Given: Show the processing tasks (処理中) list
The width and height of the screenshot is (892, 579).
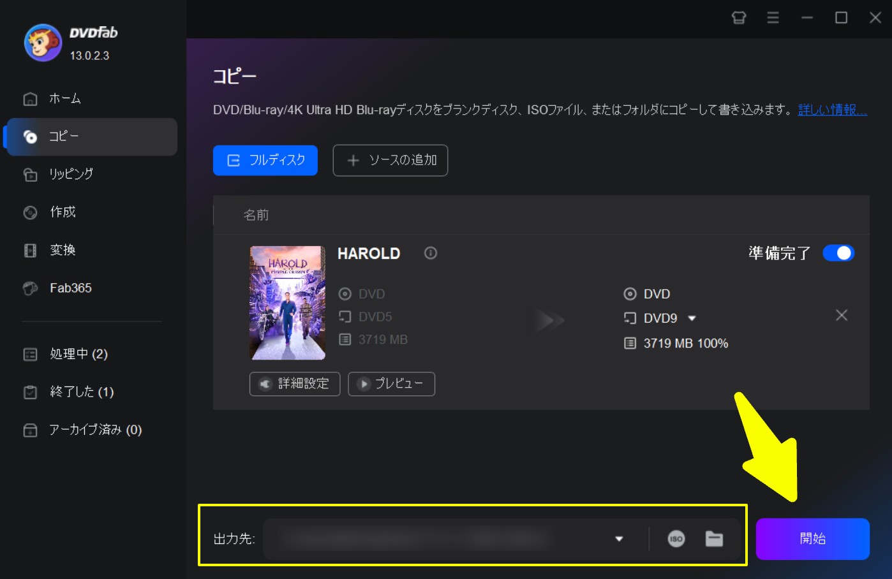Looking at the screenshot, I should [65, 354].
